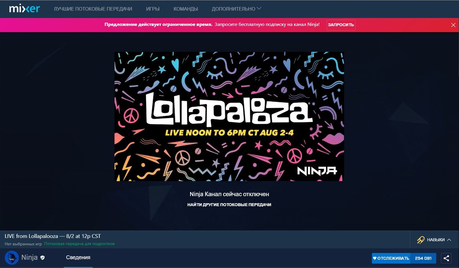Click the 'Потоковая передача для подростков' label
The height and width of the screenshot is (268, 459).
click(x=79, y=244)
